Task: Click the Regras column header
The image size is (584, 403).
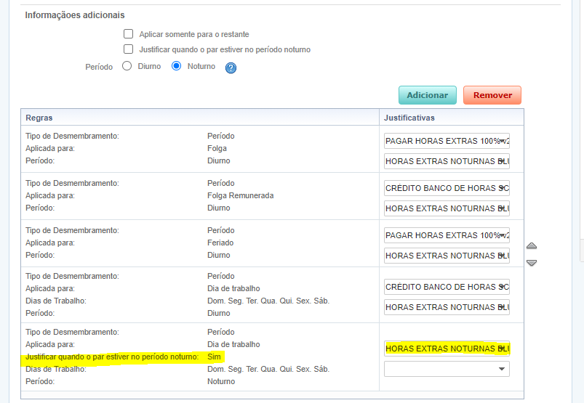Action: click(39, 118)
